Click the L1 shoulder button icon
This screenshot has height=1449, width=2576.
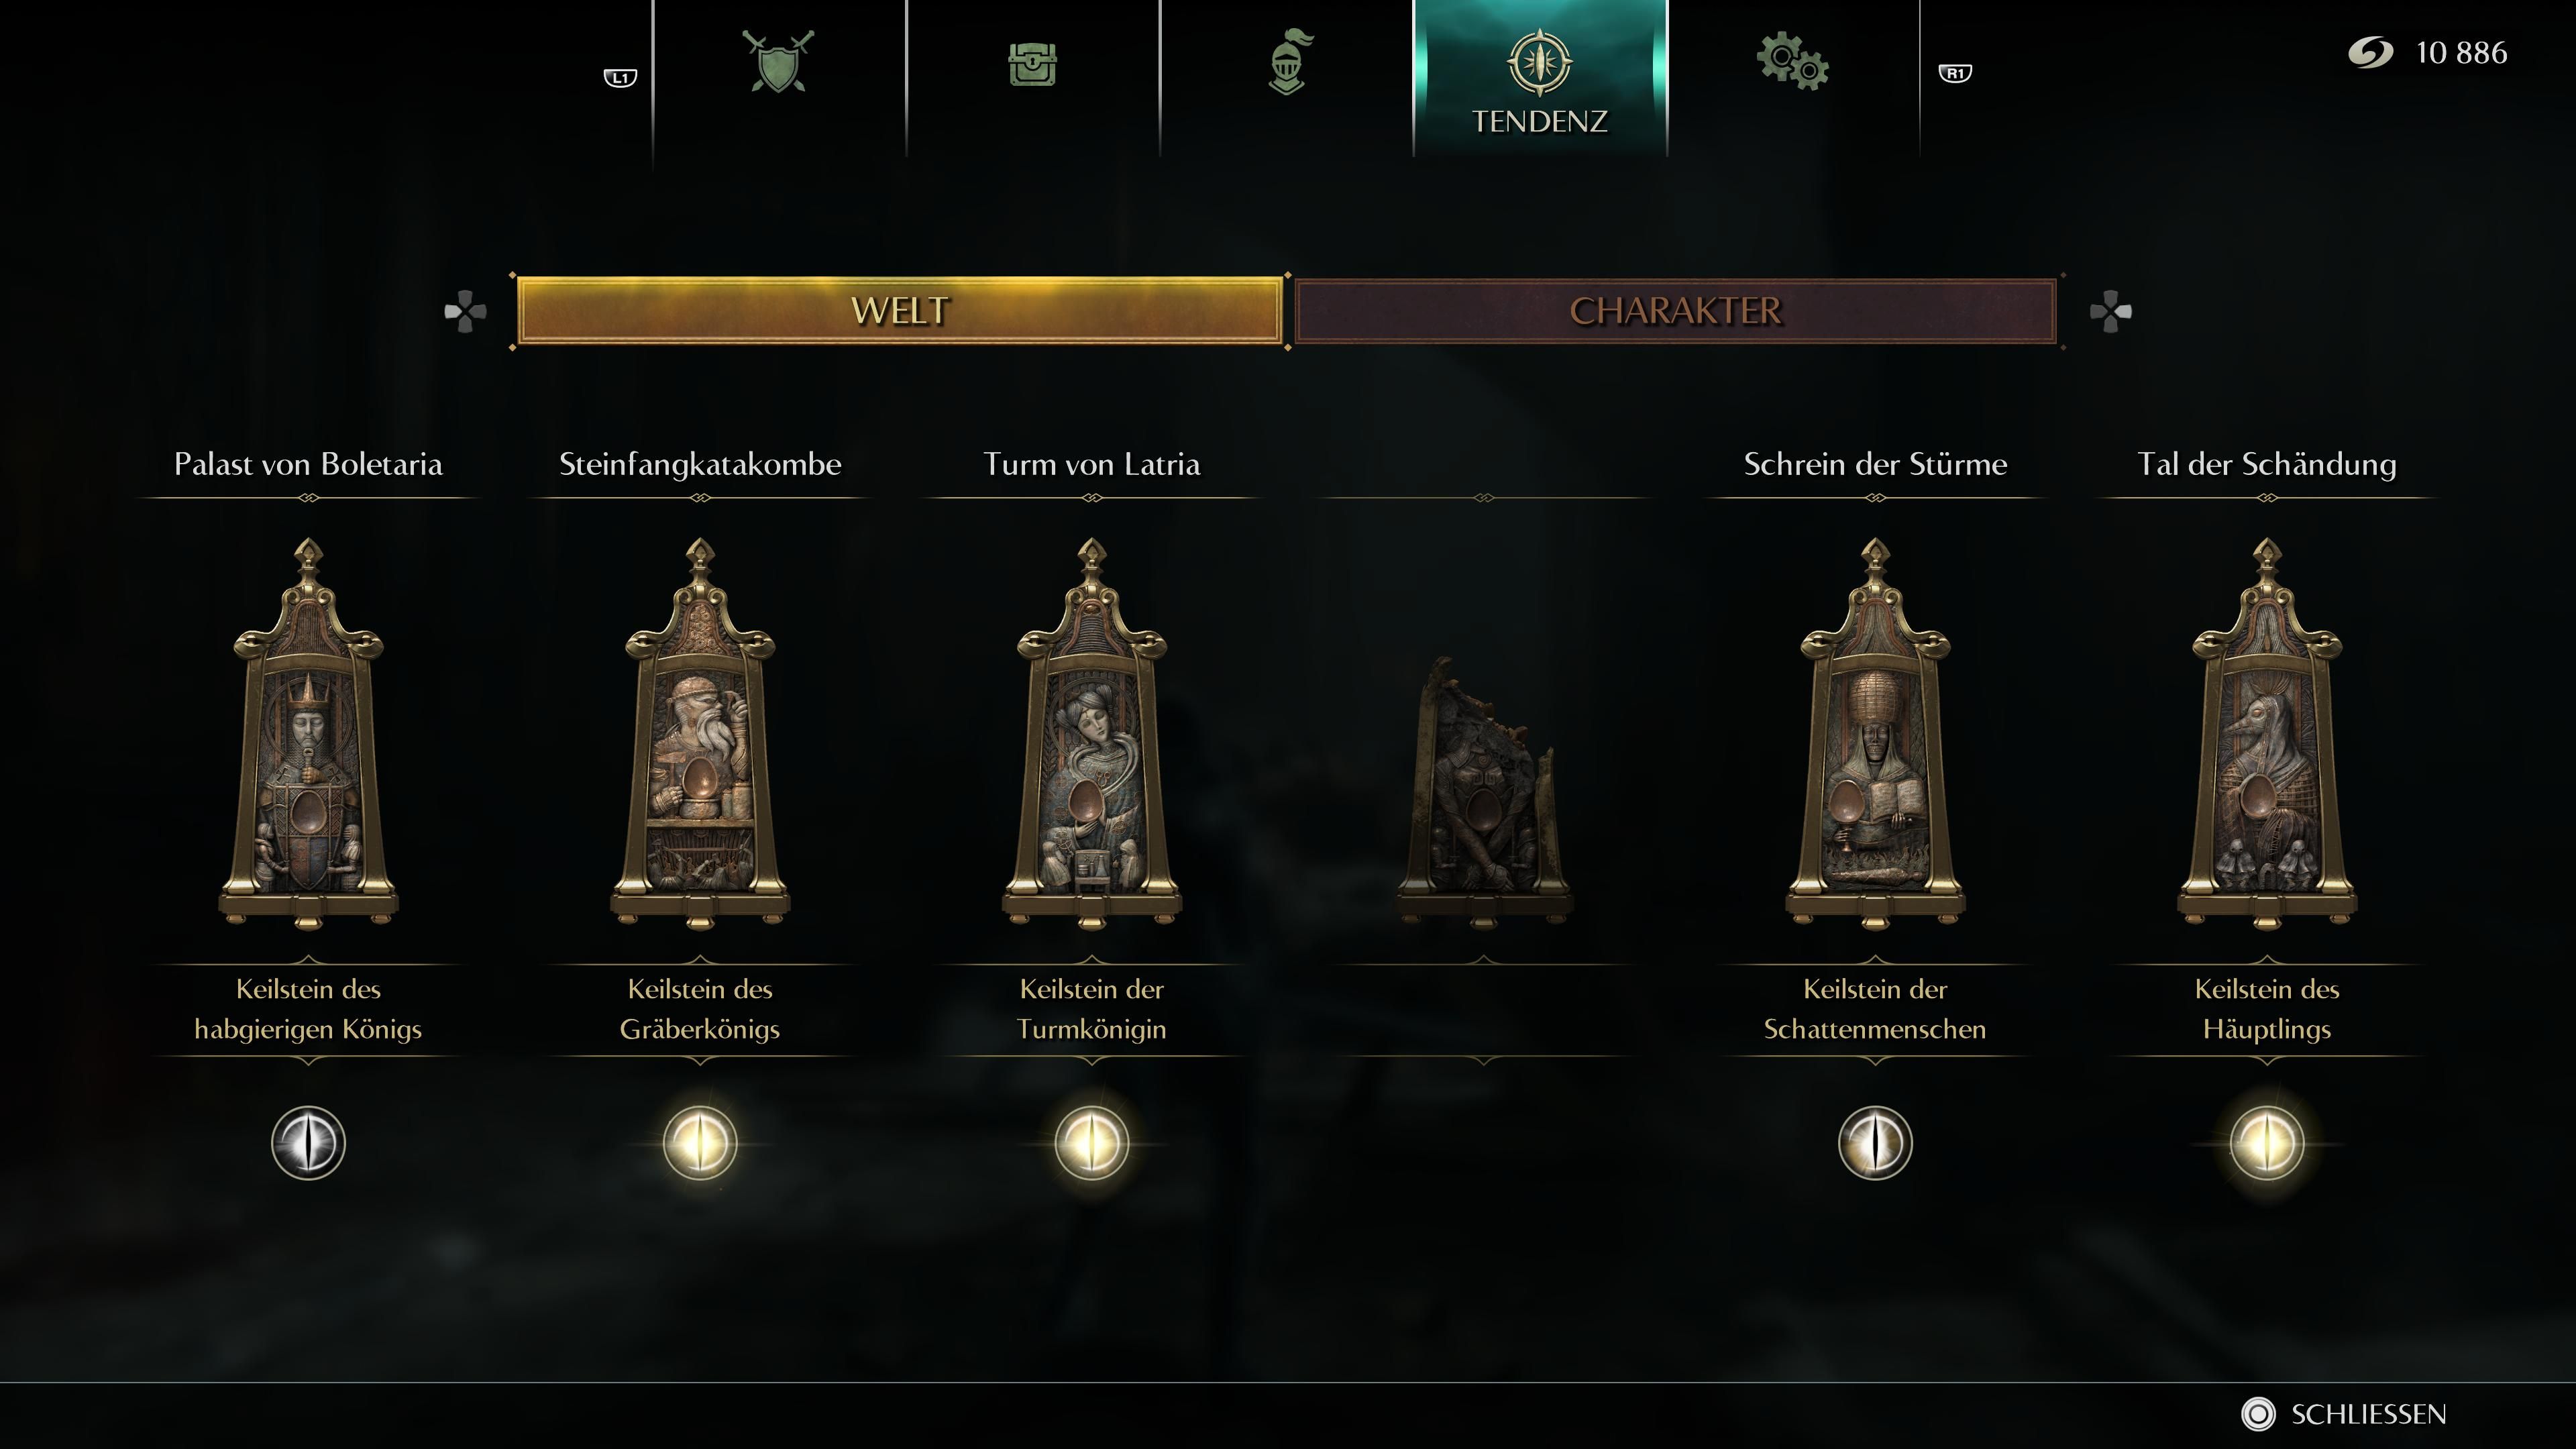[620, 77]
